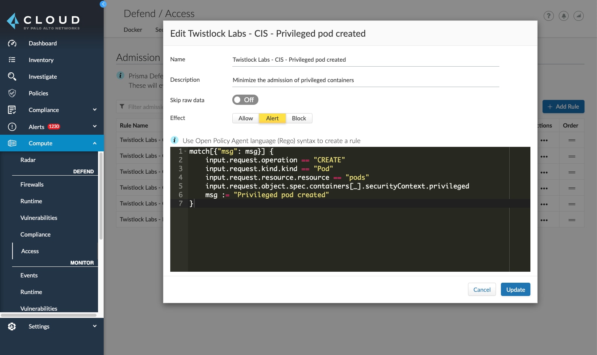597x355 pixels.
Task: Open the Settings gear icon
Action: pos(12,326)
